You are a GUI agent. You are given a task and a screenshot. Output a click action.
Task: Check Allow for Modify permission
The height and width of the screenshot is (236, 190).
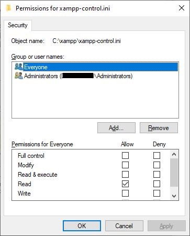tap(125, 165)
